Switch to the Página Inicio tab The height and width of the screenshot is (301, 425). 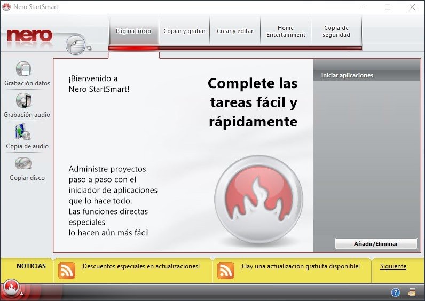click(x=133, y=31)
